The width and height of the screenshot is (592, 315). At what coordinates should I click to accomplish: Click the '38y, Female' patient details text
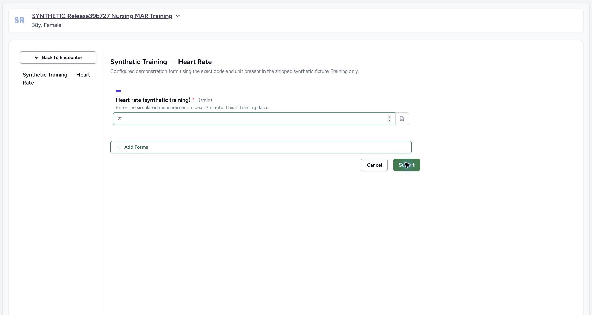tap(47, 25)
